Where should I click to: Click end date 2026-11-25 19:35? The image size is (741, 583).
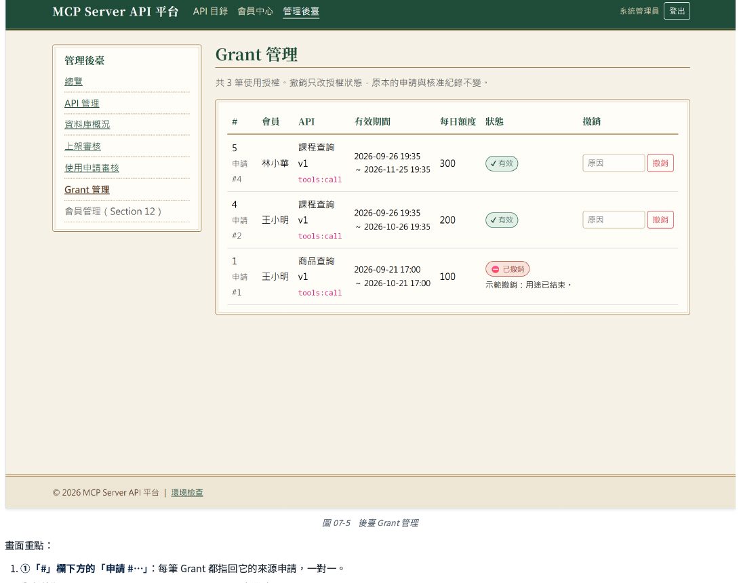coord(397,169)
